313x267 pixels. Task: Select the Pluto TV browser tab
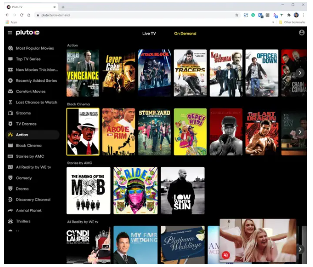click(x=31, y=7)
